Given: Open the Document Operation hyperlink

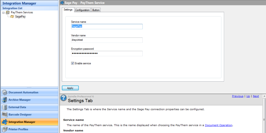Looking at the screenshot, I should [219, 125].
